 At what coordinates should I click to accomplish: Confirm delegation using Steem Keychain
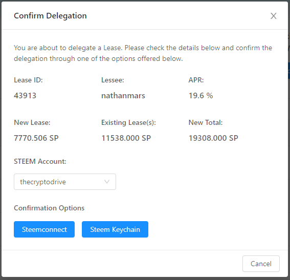tap(115, 229)
